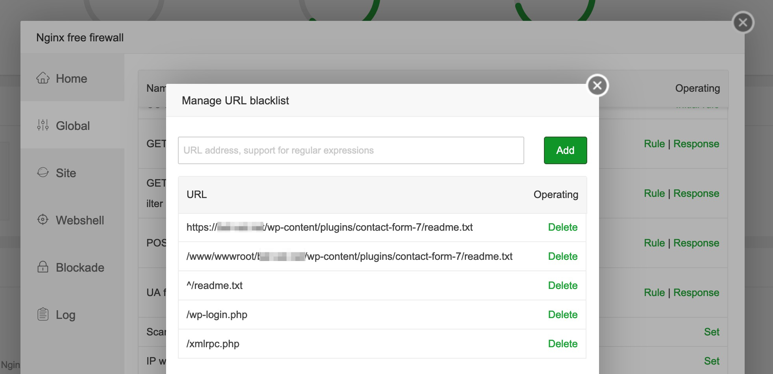
Task: Switch to the Blockade tab label
Action: [80, 267]
